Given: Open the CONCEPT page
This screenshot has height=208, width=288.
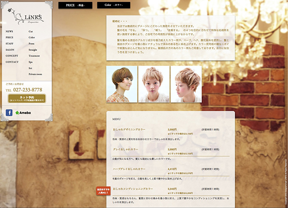Looking at the screenshot, I should click(x=12, y=56).
